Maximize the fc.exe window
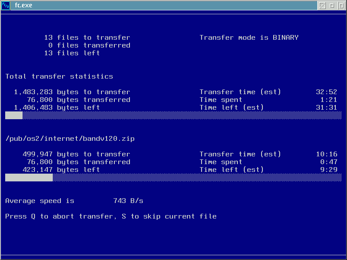Viewport: 347px width, 260px height. pyautogui.click(x=341, y=5)
